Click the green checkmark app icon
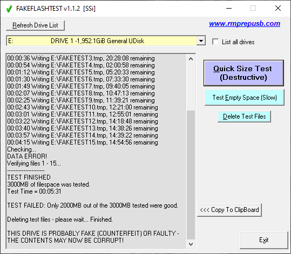The height and width of the screenshot is (254, 291). pos(9,9)
